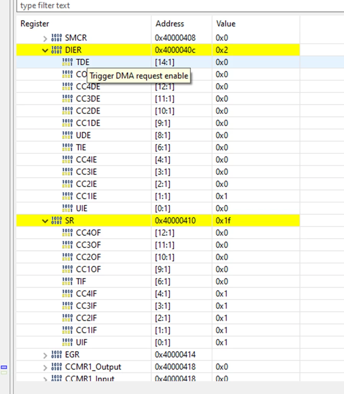Image resolution: width=344 pixels, height=394 pixels.
Task: Click the SR address 0x40000410
Action: point(175,220)
